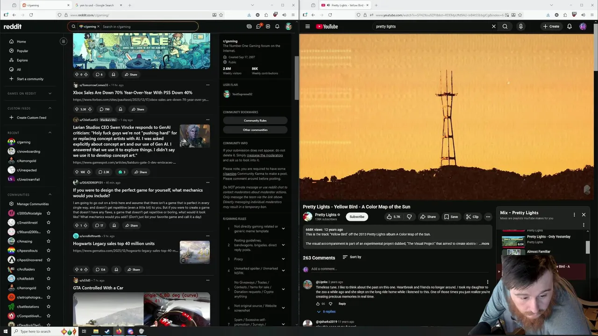Collapse Custom Feeds section
The width and height of the screenshot is (598, 336).
50,108
